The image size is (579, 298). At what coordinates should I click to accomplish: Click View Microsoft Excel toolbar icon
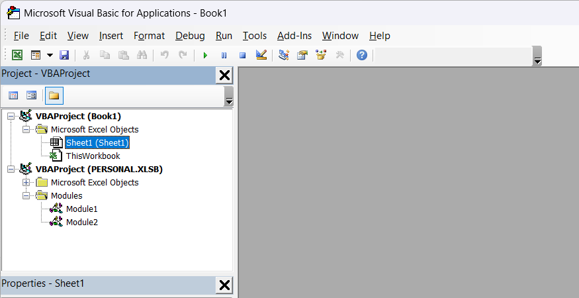[x=17, y=55]
